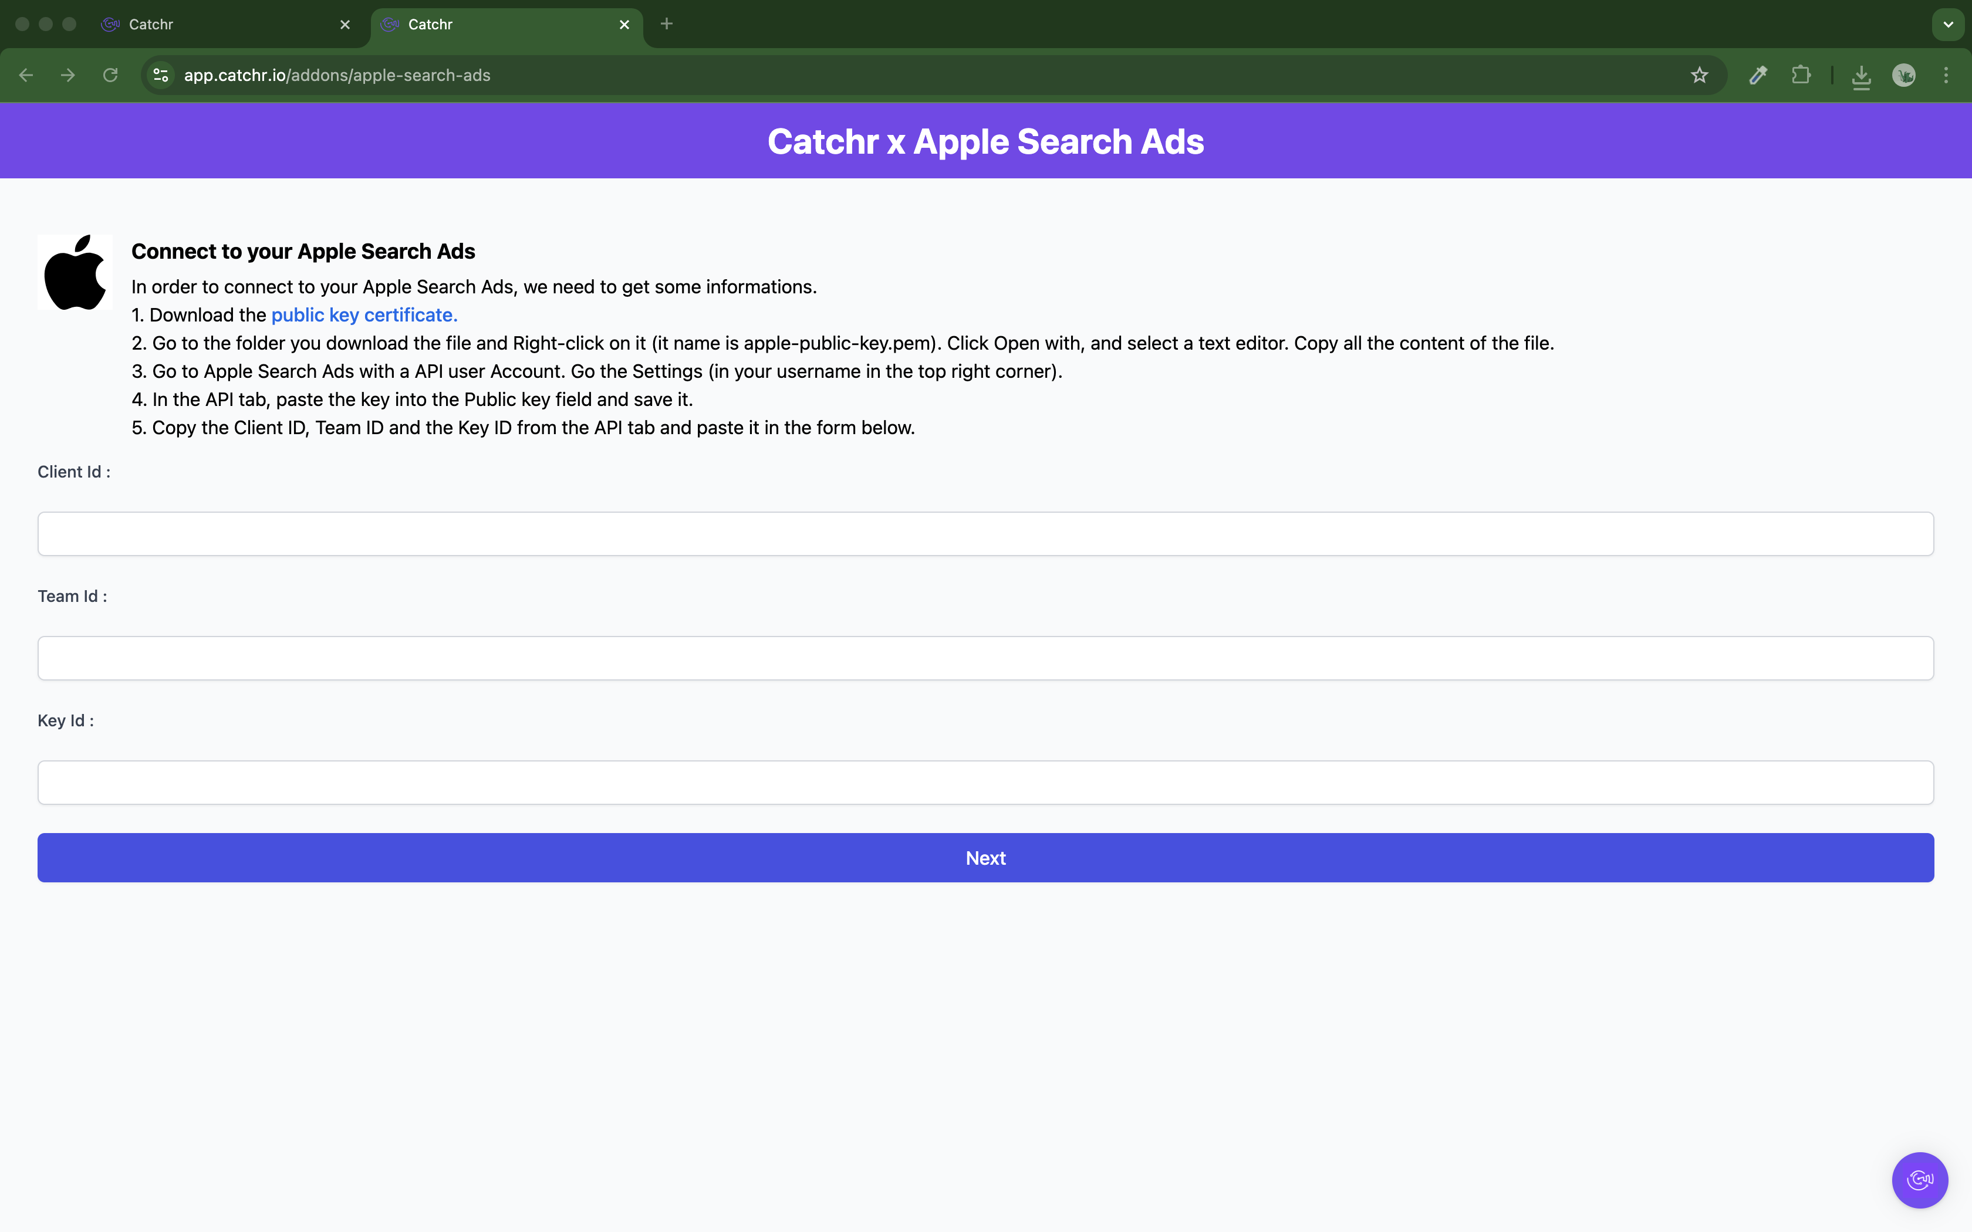
Task: Click the 'Catchr x Apple Search Ads' title
Action: click(985, 141)
